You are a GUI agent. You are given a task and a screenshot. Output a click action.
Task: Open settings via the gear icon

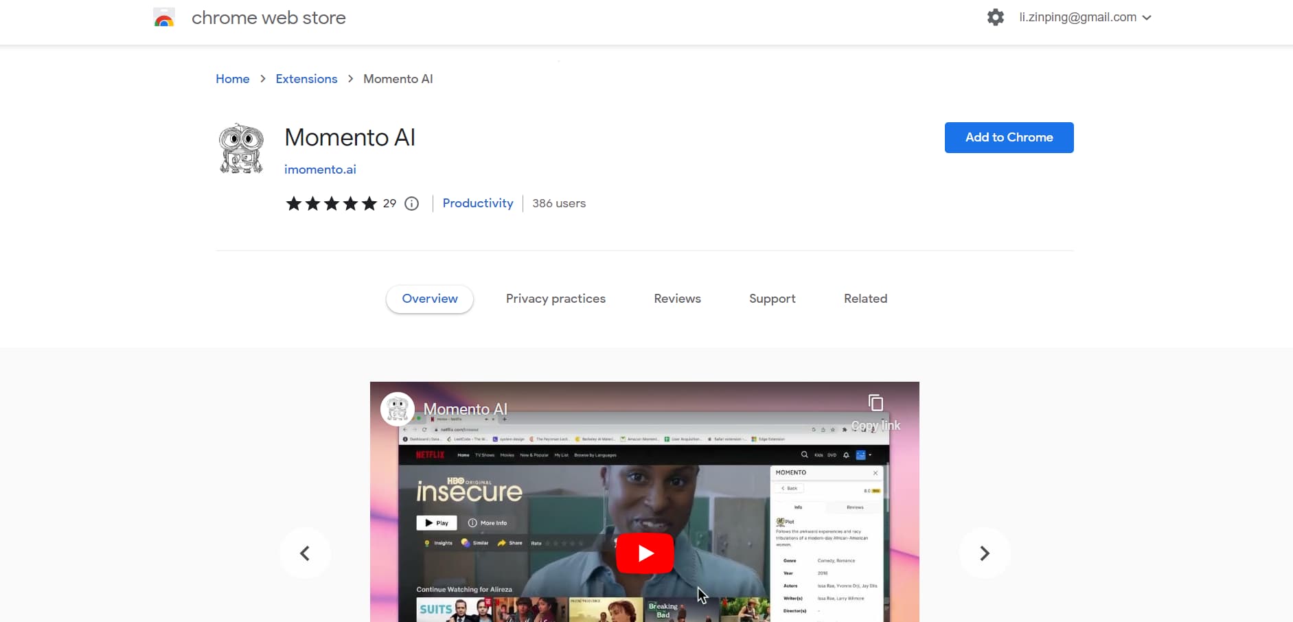[995, 17]
